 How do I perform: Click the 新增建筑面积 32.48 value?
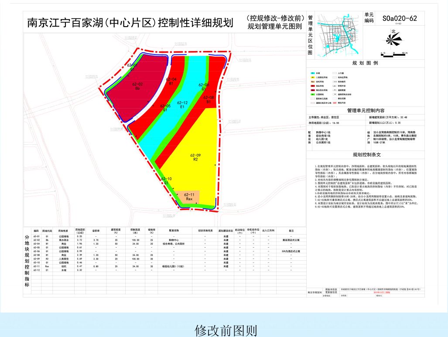(404, 117)
